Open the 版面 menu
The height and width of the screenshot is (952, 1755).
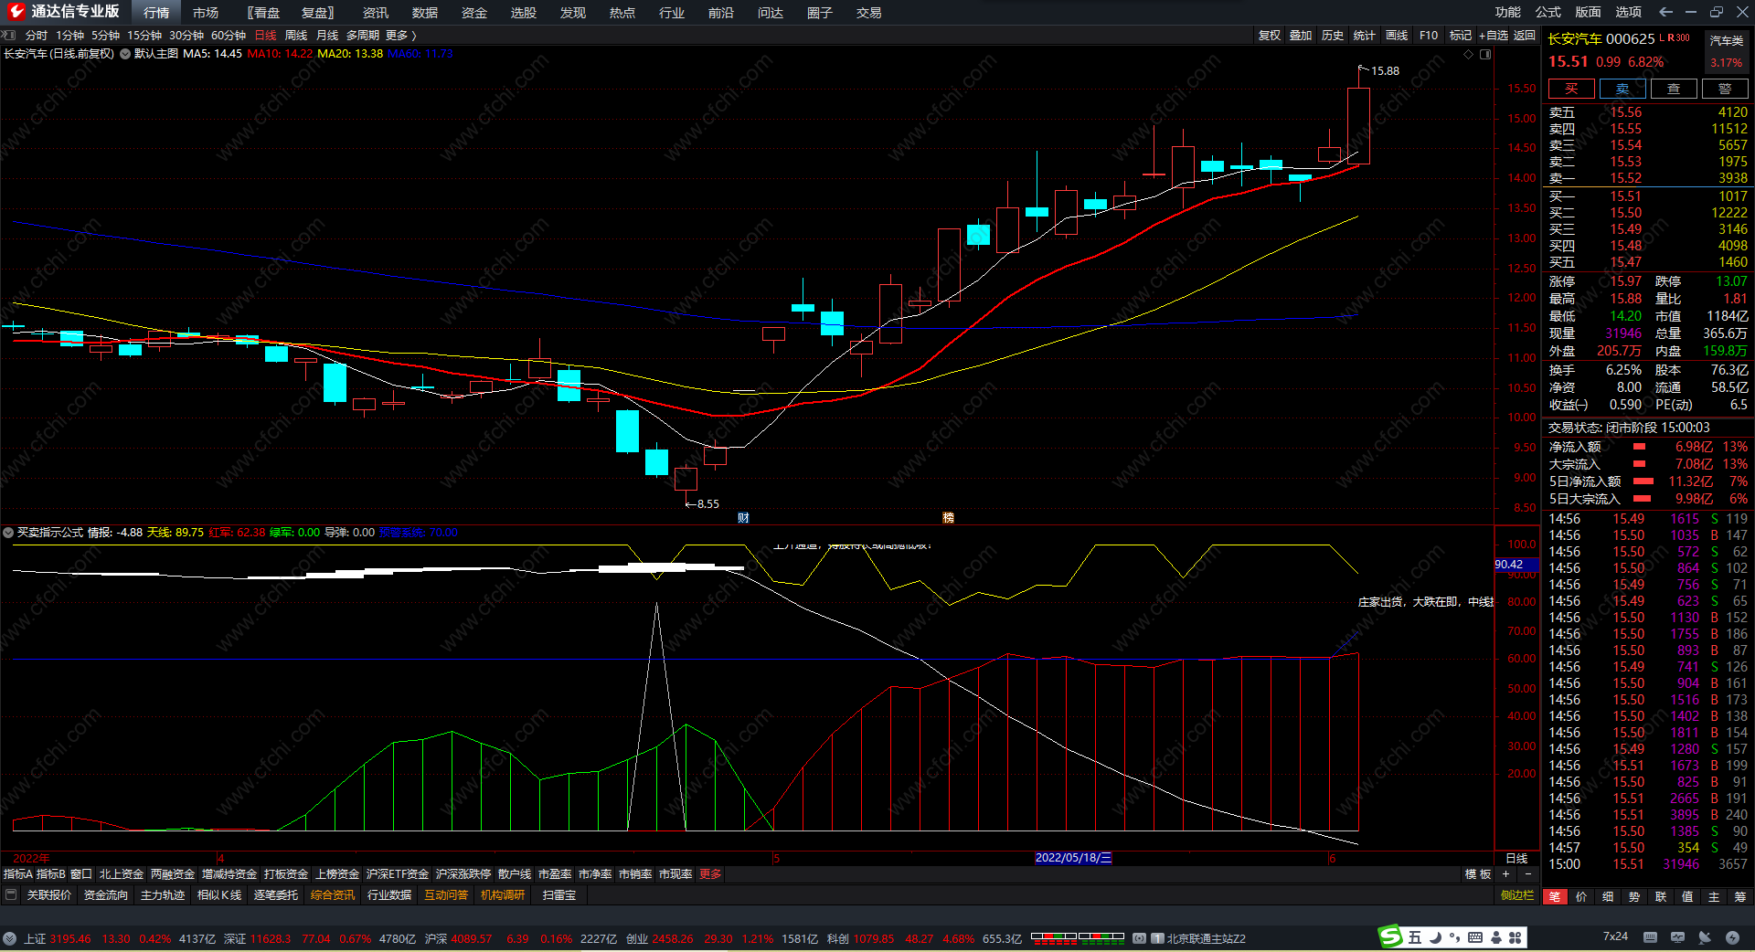tap(1588, 12)
